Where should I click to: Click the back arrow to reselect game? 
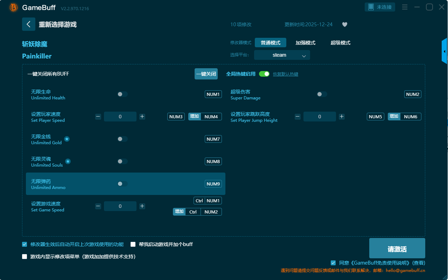29,24
